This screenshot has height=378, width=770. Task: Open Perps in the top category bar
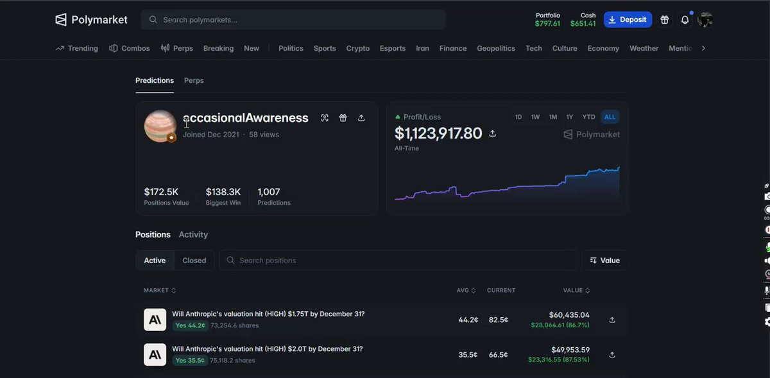pyautogui.click(x=177, y=48)
